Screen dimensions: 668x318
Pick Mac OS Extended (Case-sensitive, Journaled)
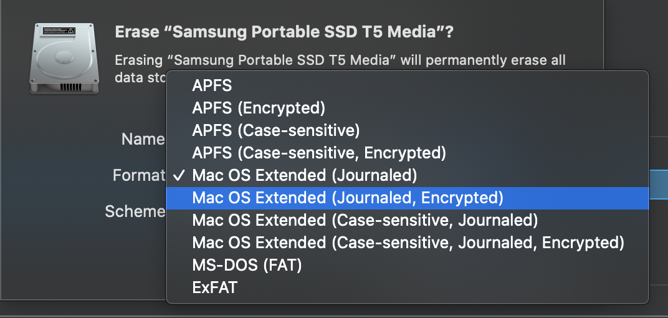pos(365,220)
